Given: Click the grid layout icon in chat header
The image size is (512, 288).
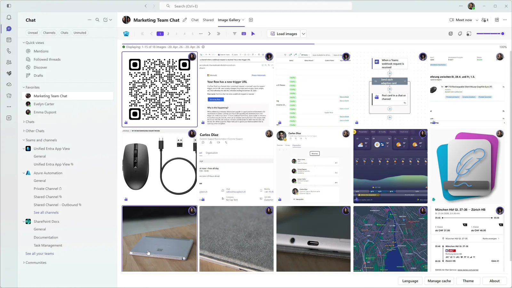Looking at the screenshot, I should 497,20.
